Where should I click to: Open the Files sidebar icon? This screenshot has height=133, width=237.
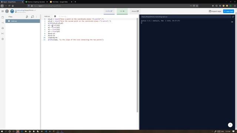(3, 17)
